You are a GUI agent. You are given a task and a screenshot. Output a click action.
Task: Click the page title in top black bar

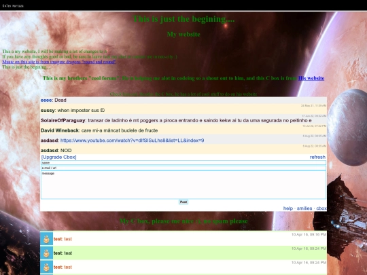(13, 6)
